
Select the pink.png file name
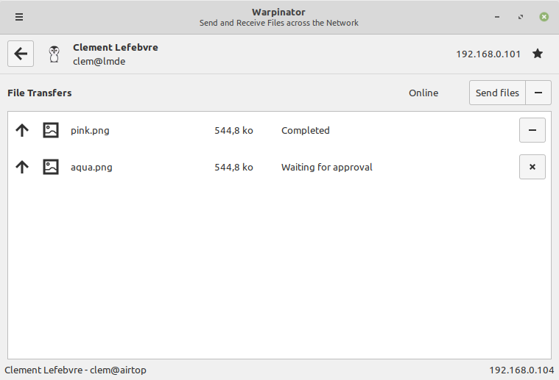point(90,131)
